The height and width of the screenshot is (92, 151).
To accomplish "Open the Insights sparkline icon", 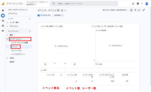I will (x=139, y=10).
